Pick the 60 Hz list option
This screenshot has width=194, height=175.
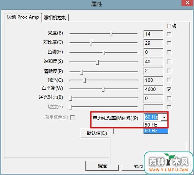[x=156, y=131]
